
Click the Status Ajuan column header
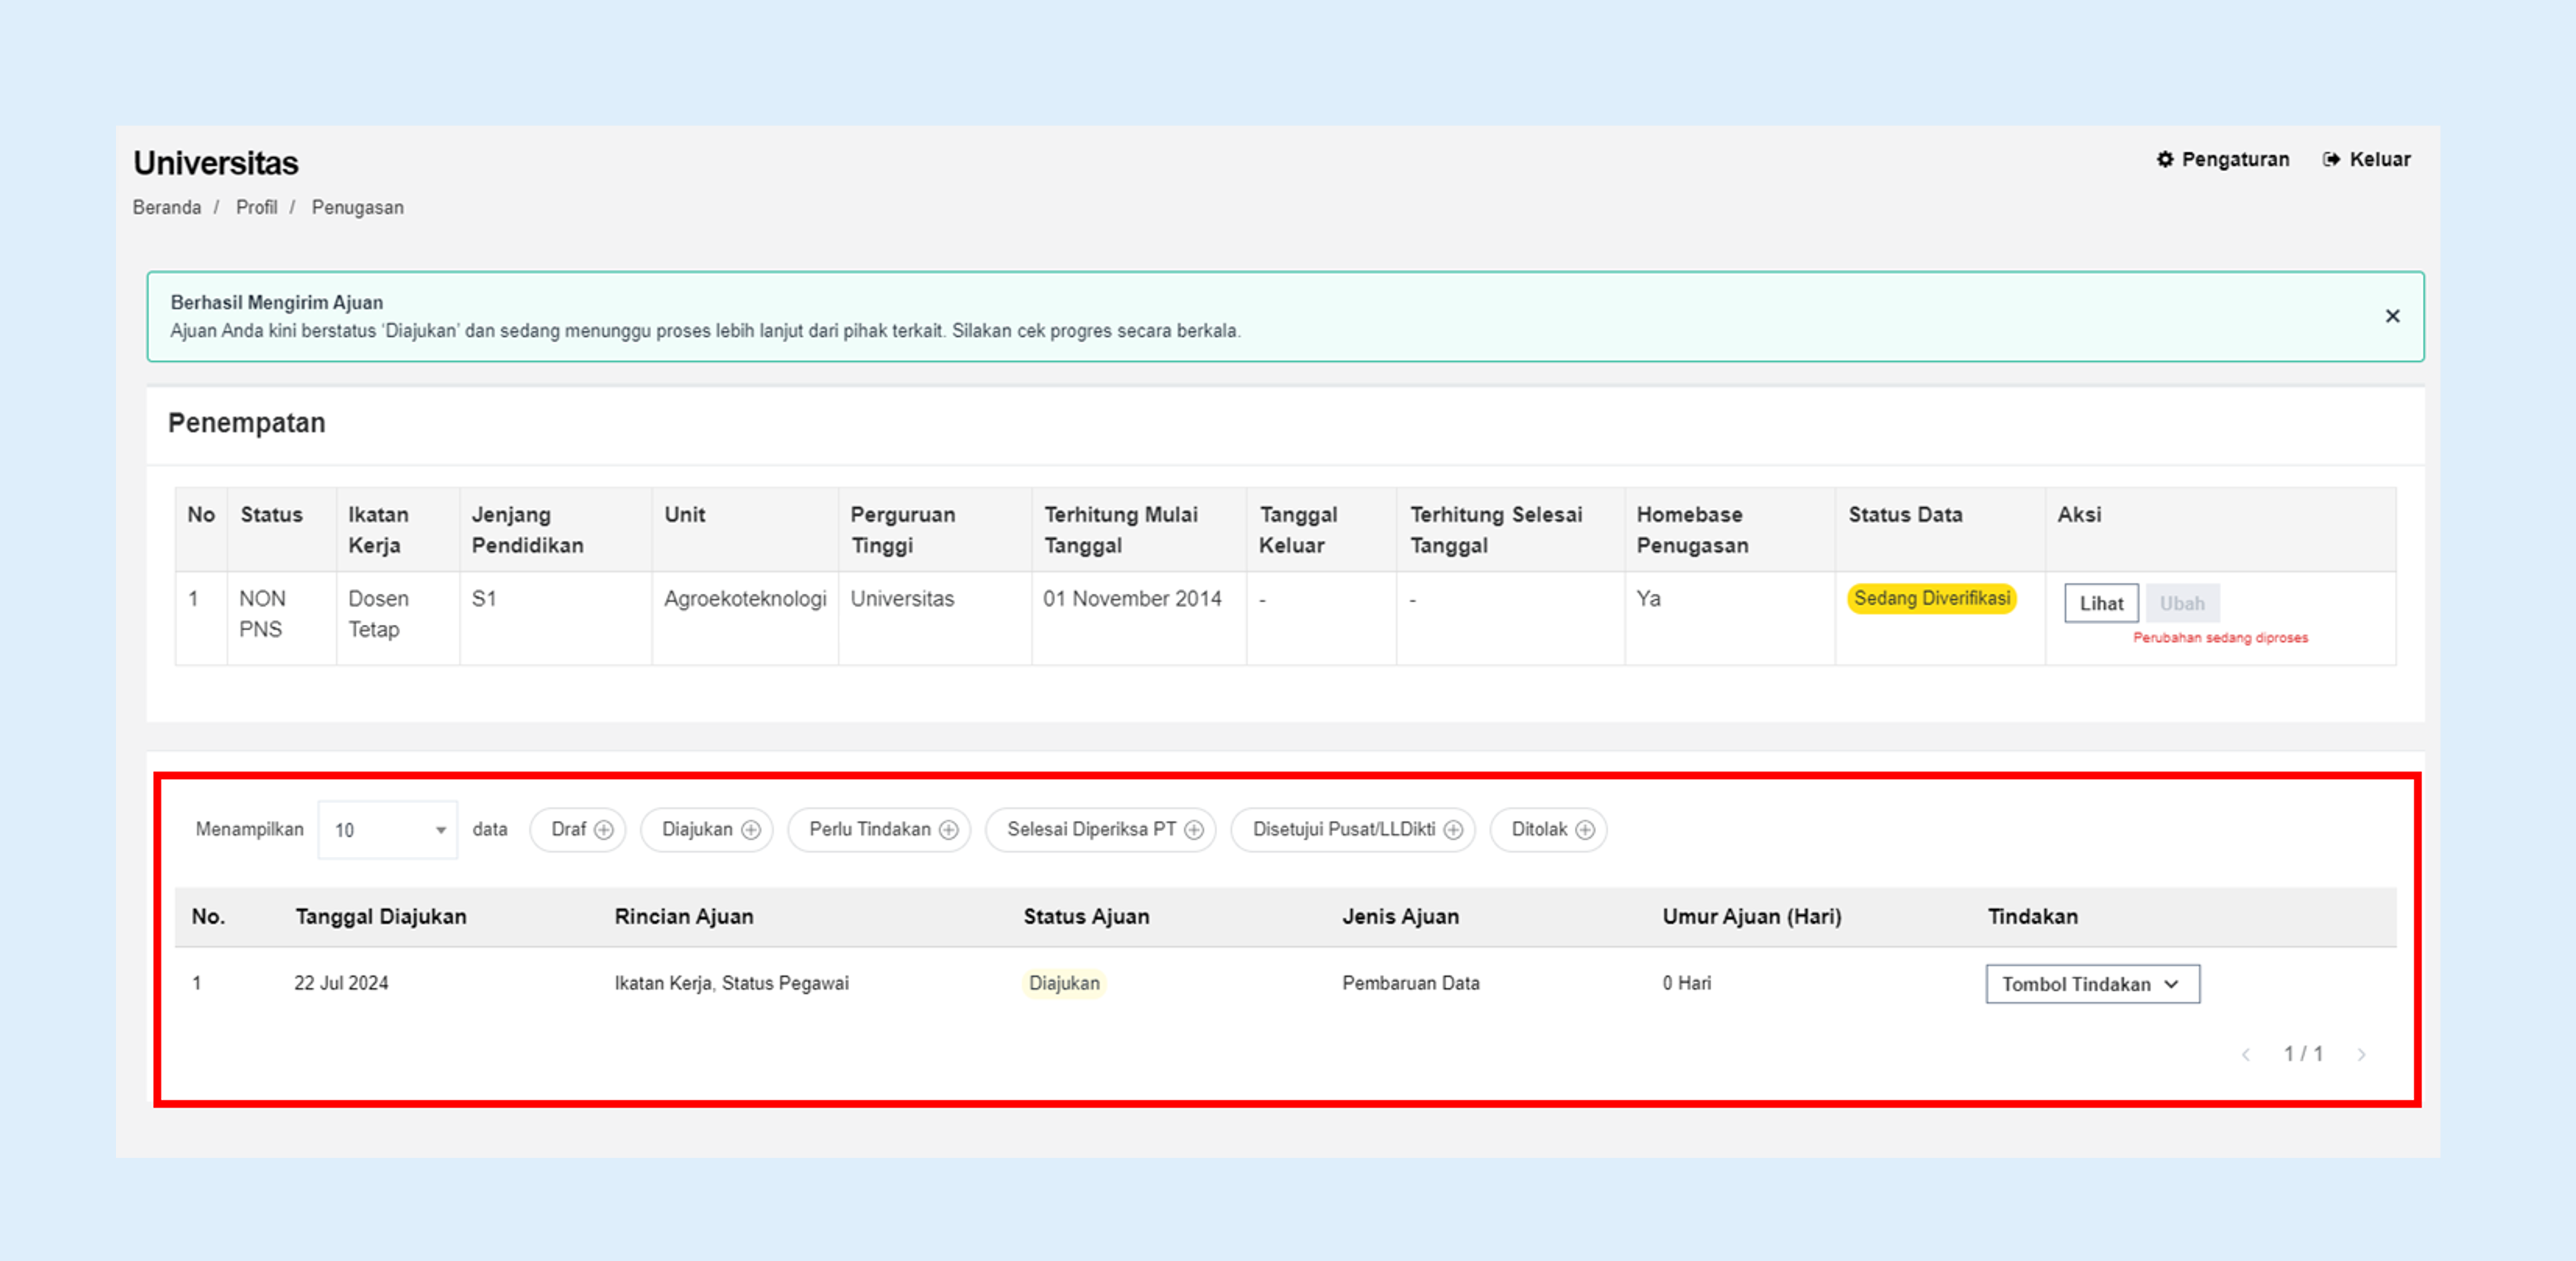coord(1086,916)
